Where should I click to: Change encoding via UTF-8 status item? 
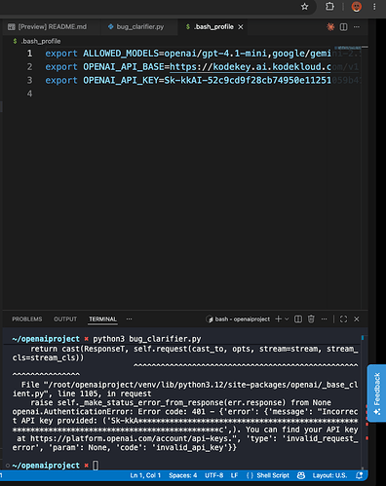tap(214, 475)
